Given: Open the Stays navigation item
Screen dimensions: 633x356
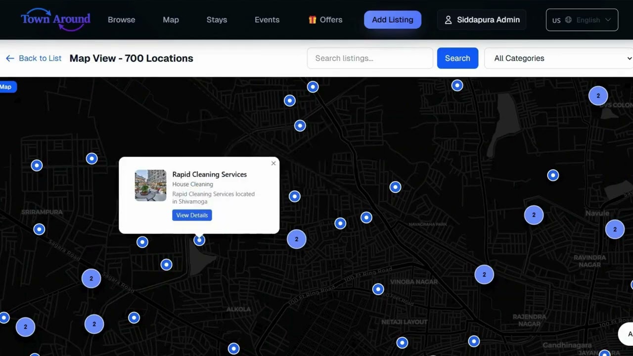Looking at the screenshot, I should pyautogui.click(x=217, y=20).
